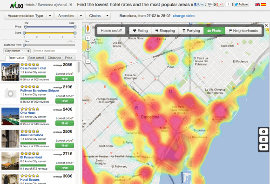Toggle the Eating heatmap layer
270x184 pixels.
tap(140, 31)
